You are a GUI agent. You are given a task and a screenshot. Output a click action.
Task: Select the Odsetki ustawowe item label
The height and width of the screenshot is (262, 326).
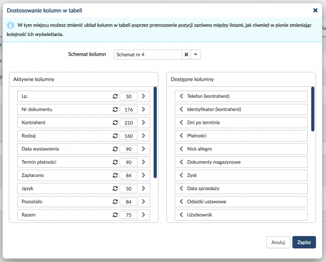click(207, 202)
